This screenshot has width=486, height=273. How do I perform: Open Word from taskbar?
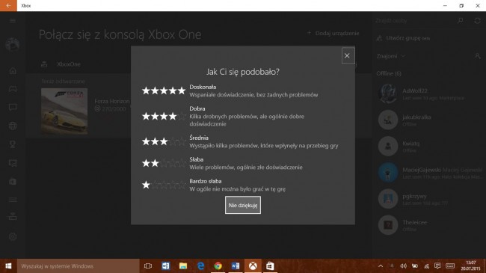[x=236, y=266]
